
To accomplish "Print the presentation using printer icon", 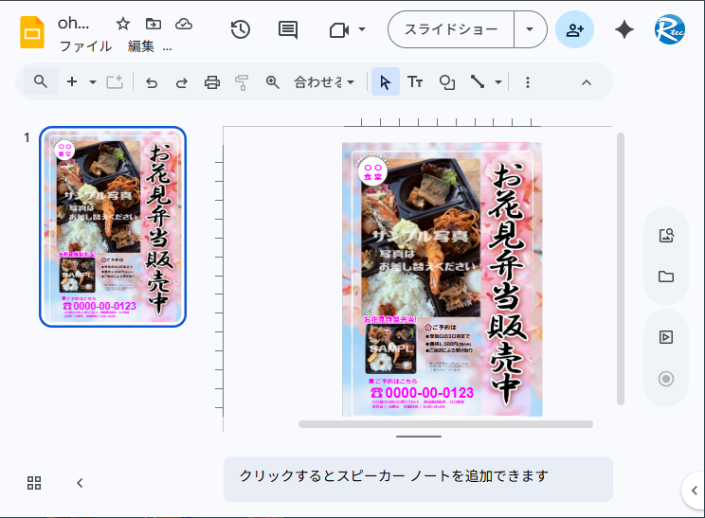I will (x=212, y=82).
